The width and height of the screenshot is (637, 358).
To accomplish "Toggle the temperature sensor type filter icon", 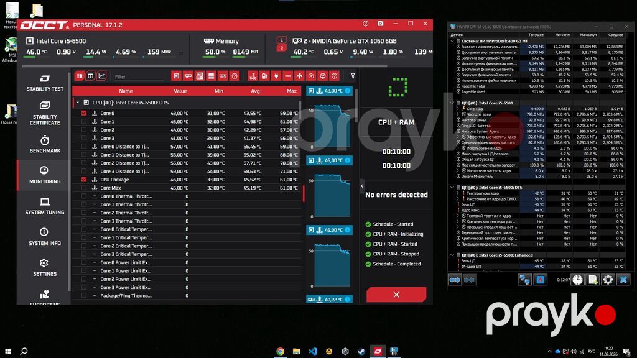I will click(253, 76).
